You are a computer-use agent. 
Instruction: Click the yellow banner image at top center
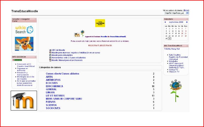tap(100, 23)
